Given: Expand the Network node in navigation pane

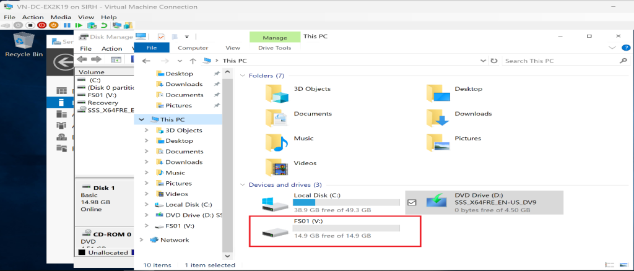Looking at the screenshot, I should coord(141,240).
